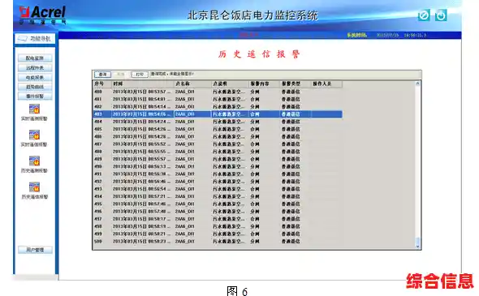Image resolution: width=479 pixels, height=296 pixels.
Task: Select alarm row number 484
Action: click(x=218, y=122)
